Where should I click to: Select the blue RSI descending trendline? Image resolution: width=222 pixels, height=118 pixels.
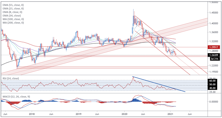(159, 84)
